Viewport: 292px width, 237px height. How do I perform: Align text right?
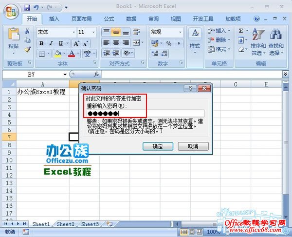pyautogui.click(x=126, y=42)
